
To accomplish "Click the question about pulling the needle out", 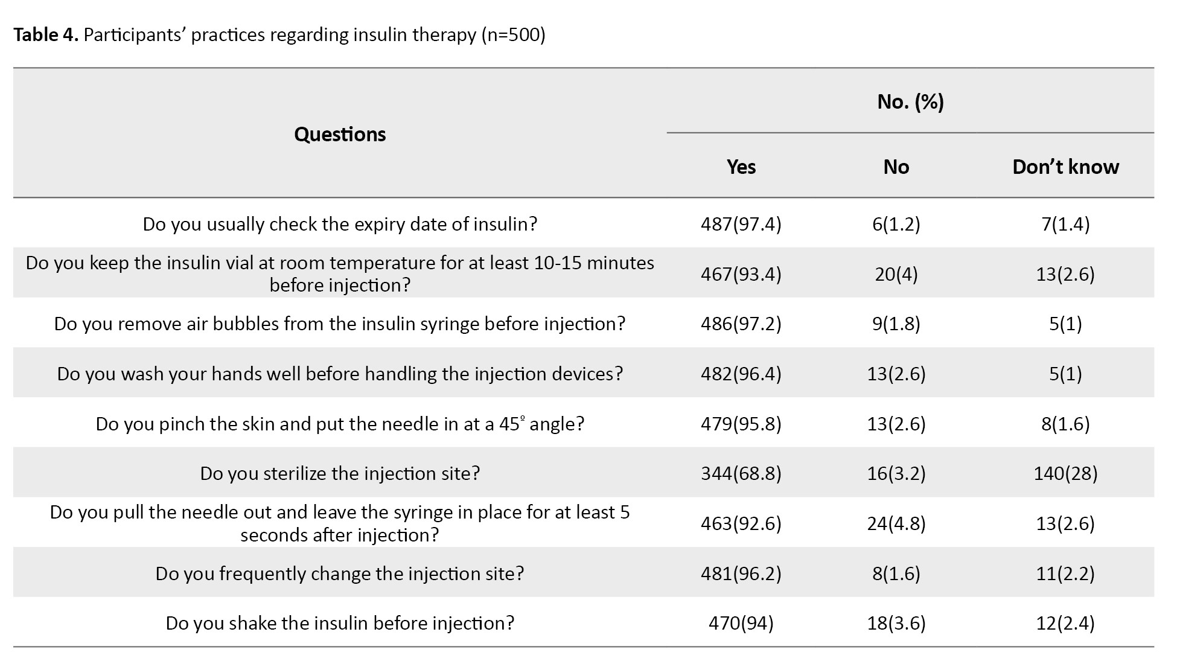I will 340,523.
